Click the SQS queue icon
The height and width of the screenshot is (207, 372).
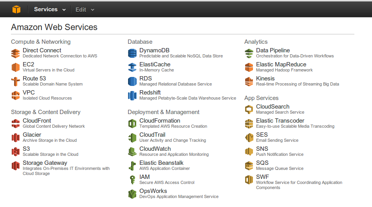[x=249, y=166]
